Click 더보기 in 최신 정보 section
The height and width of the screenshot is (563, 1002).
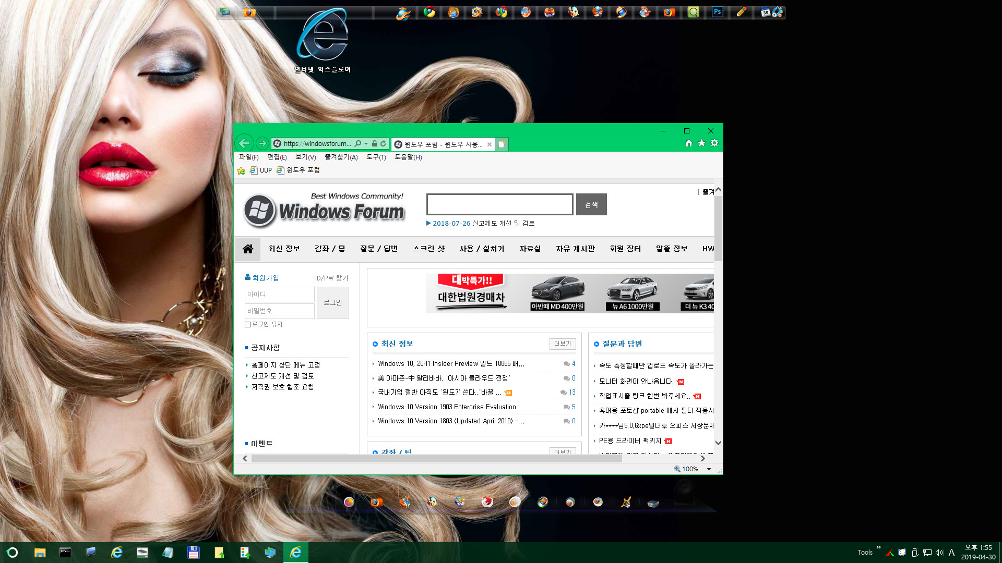point(563,344)
